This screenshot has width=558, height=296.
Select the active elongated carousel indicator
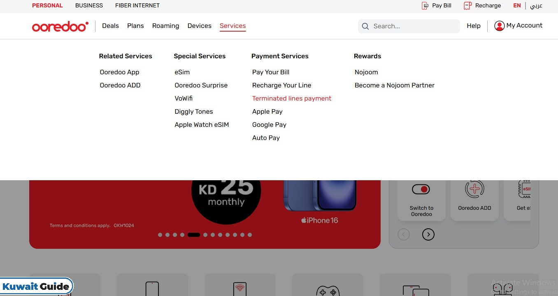point(194,235)
